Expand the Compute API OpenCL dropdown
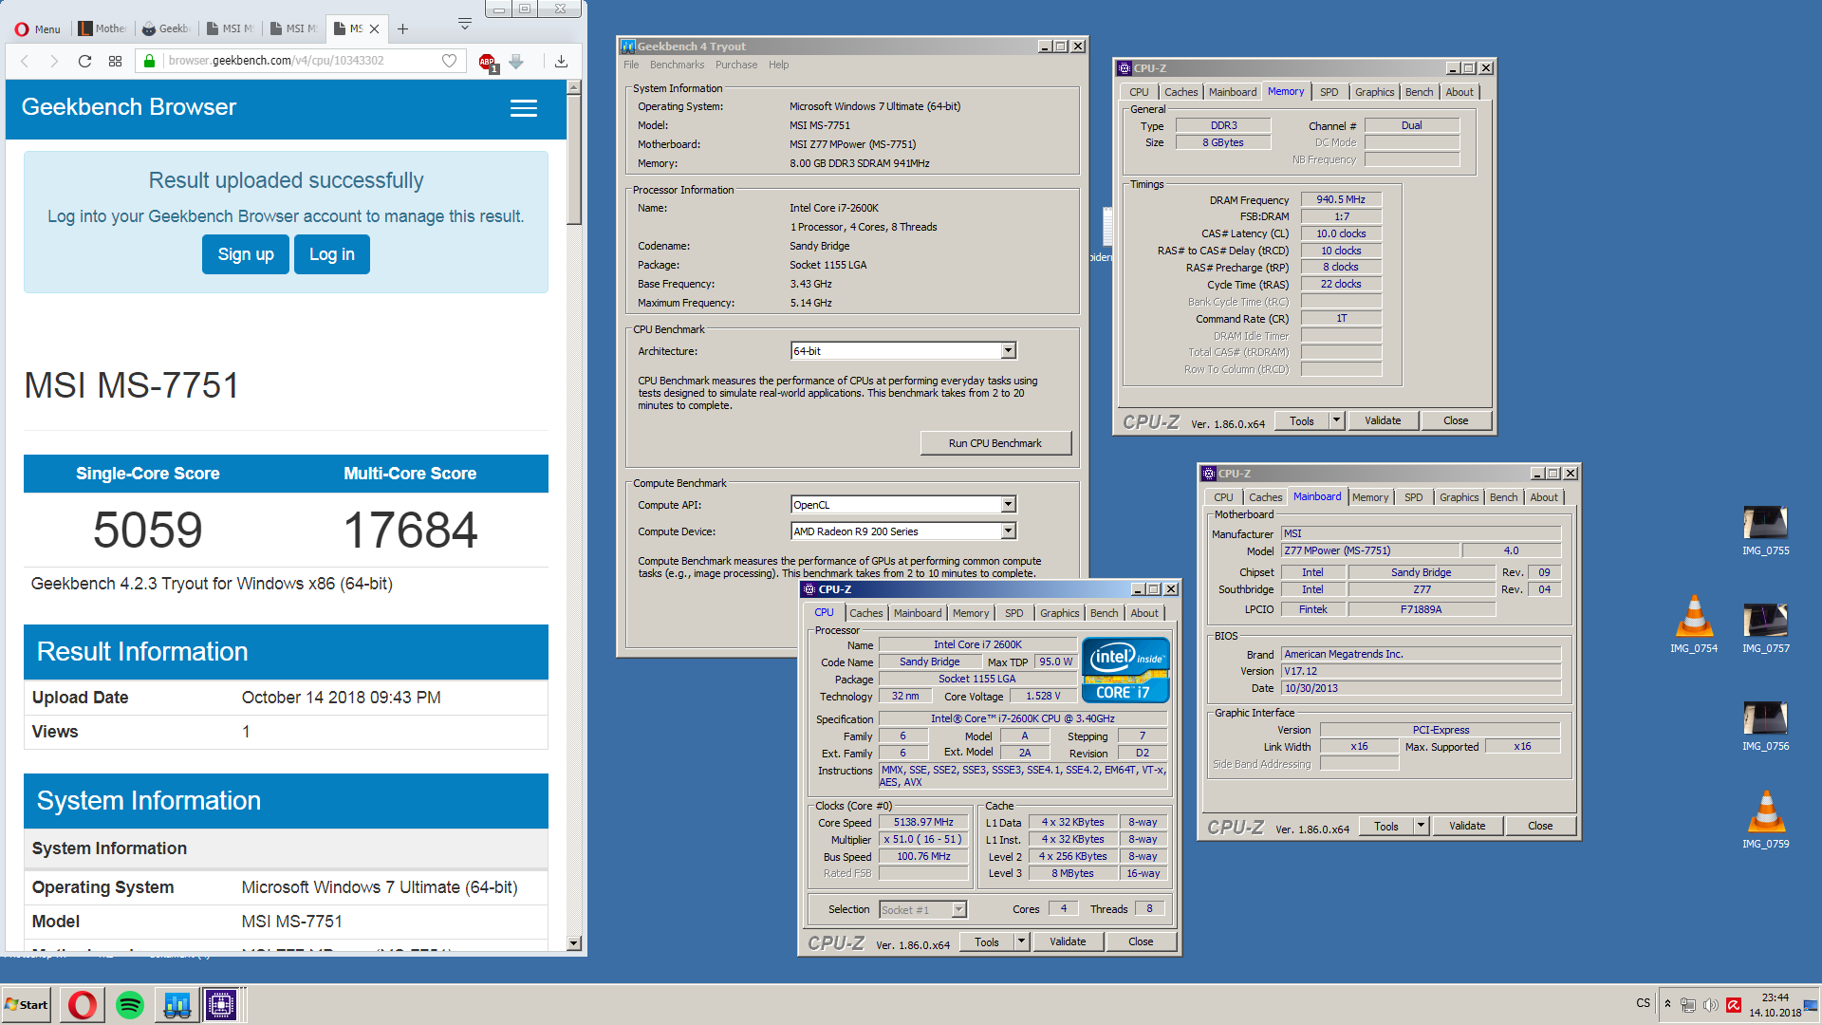 [x=1008, y=505]
